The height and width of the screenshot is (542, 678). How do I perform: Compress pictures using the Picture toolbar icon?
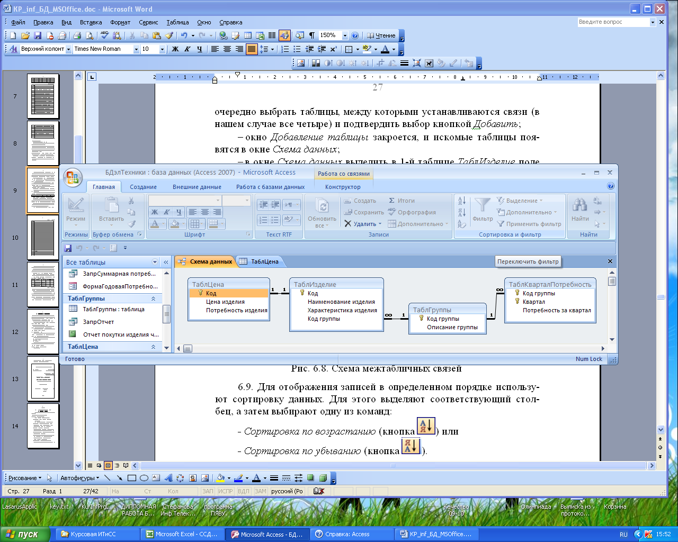coord(416,63)
